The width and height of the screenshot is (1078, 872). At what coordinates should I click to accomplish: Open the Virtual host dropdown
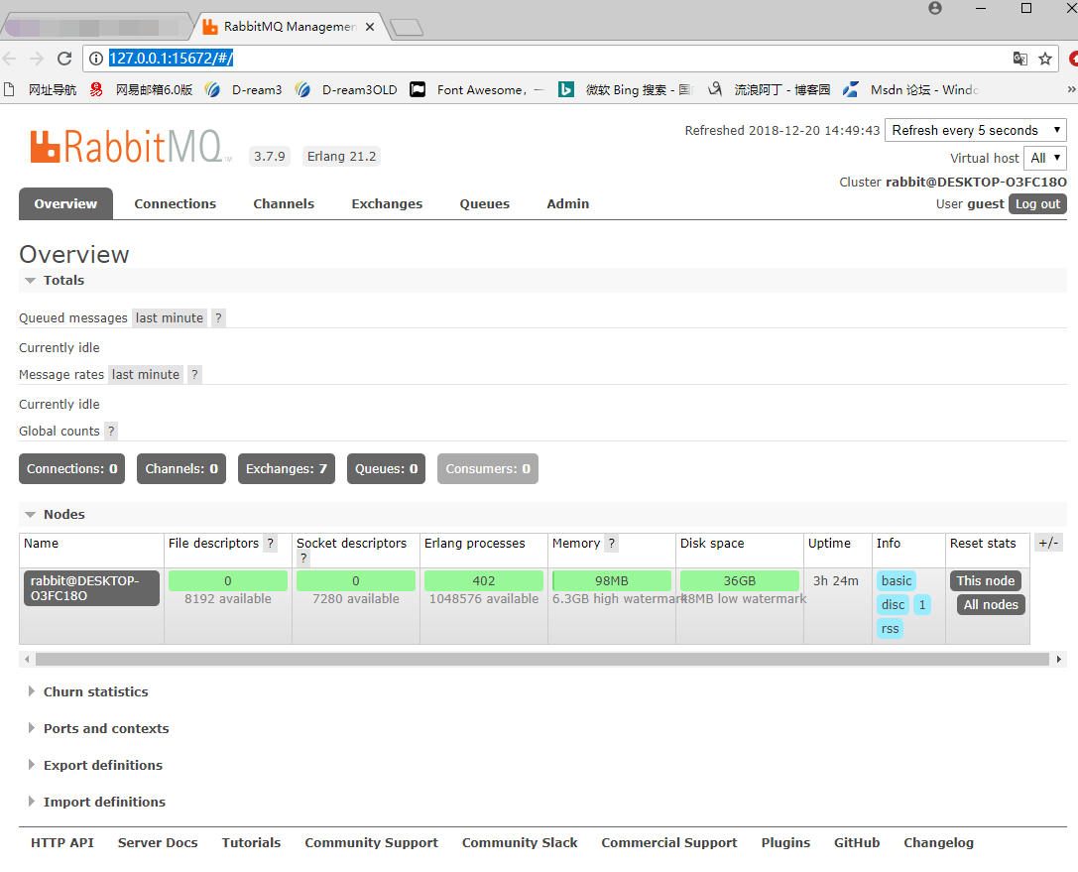[x=1045, y=158]
